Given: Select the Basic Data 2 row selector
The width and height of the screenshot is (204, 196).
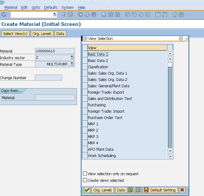Looking at the screenshot, I should (85, 60).
